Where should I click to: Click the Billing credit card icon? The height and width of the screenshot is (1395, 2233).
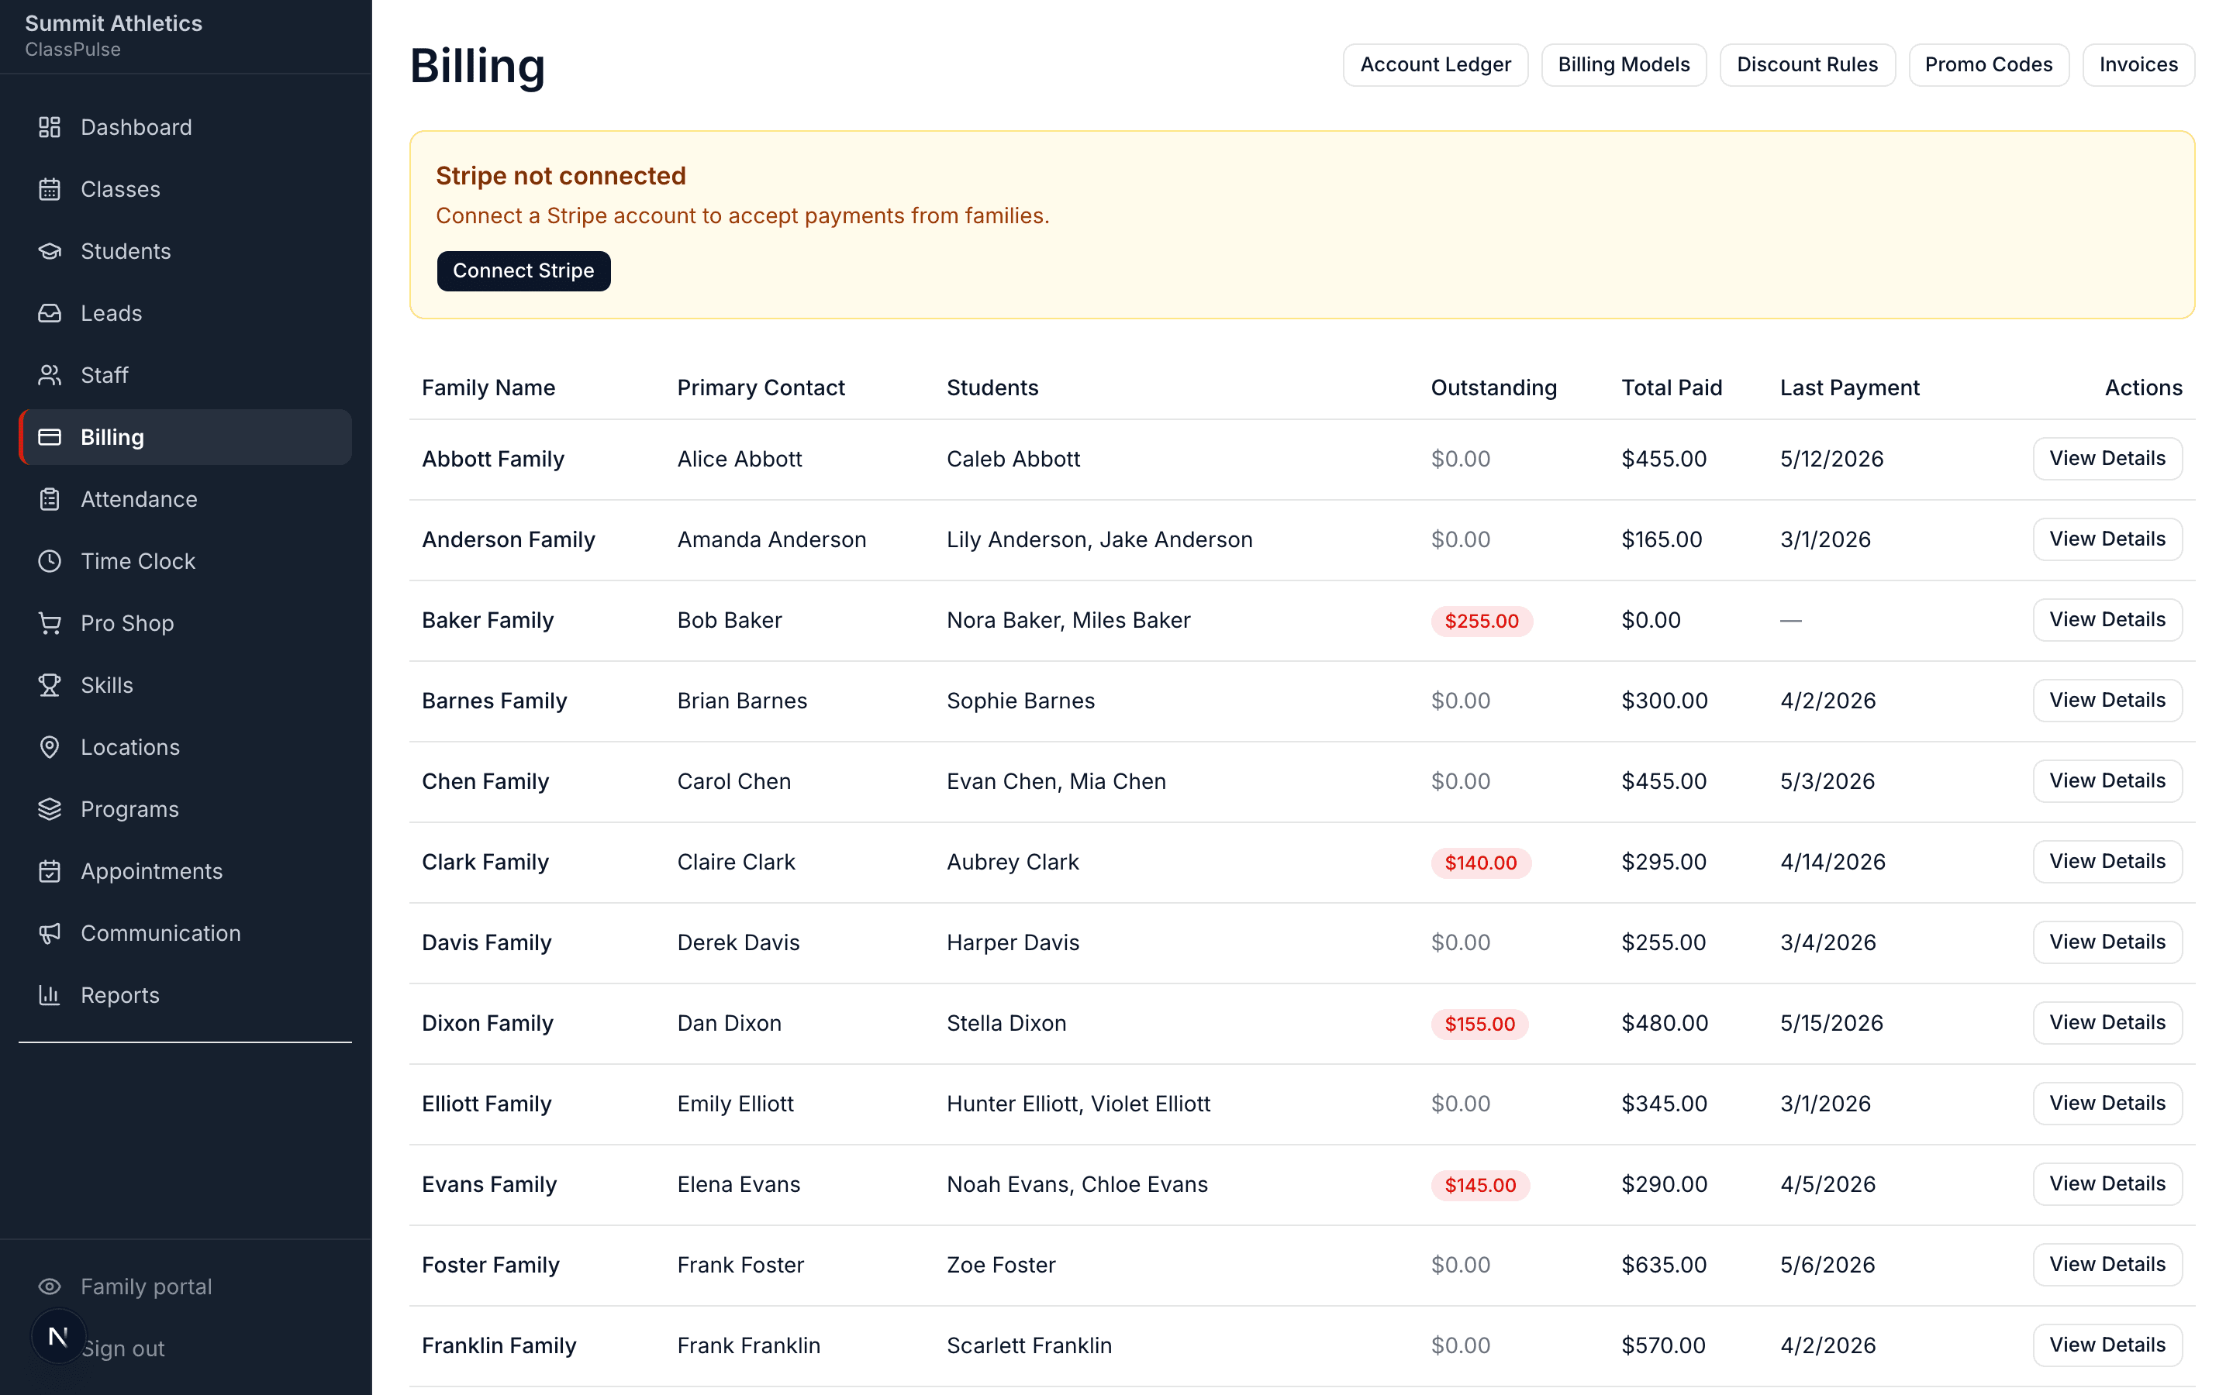[x=50, y=437]
